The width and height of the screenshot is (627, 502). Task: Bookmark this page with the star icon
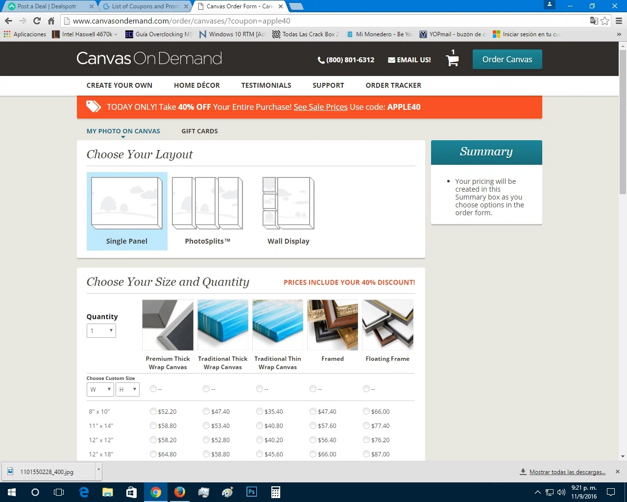point(605,21)
